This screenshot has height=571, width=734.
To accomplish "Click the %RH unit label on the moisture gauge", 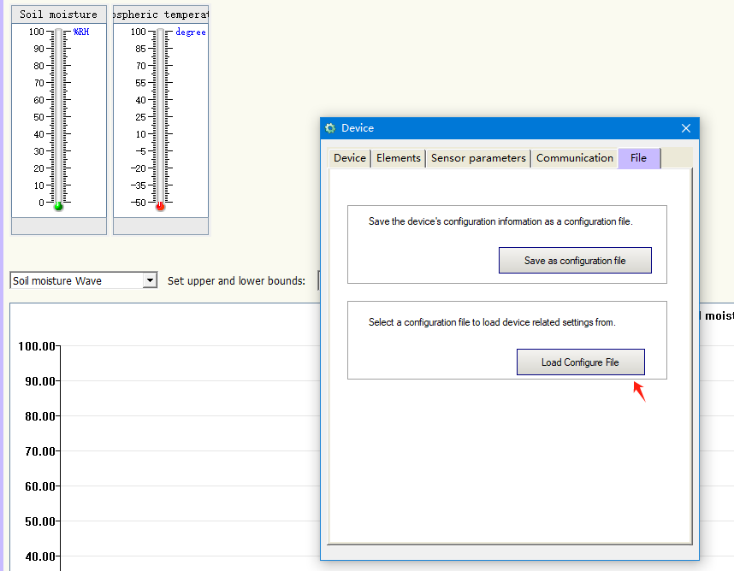I will pos(82,31).
